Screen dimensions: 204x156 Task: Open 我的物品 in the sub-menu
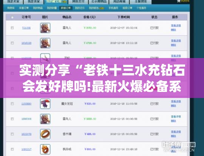[x=38, y=8]
